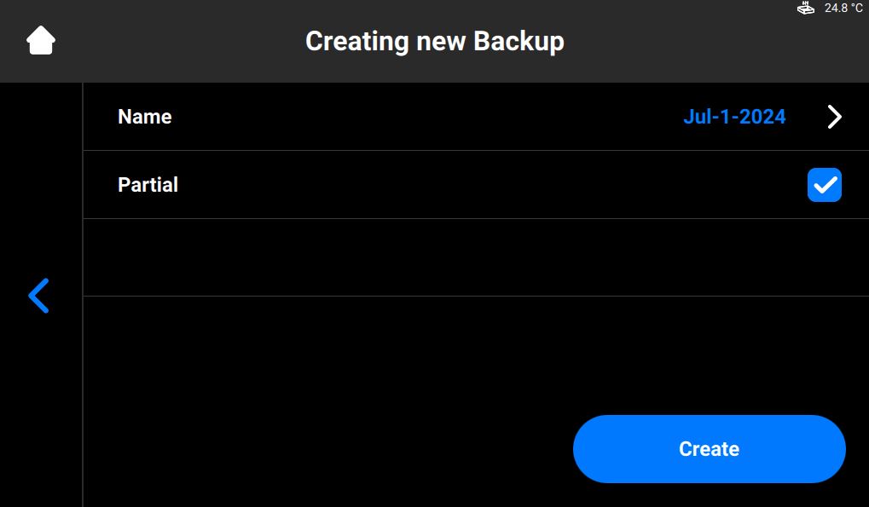Tap the 24.8 °C temperature reading
The height and width of the screenshot is (507, 869).
coord(843,8)
